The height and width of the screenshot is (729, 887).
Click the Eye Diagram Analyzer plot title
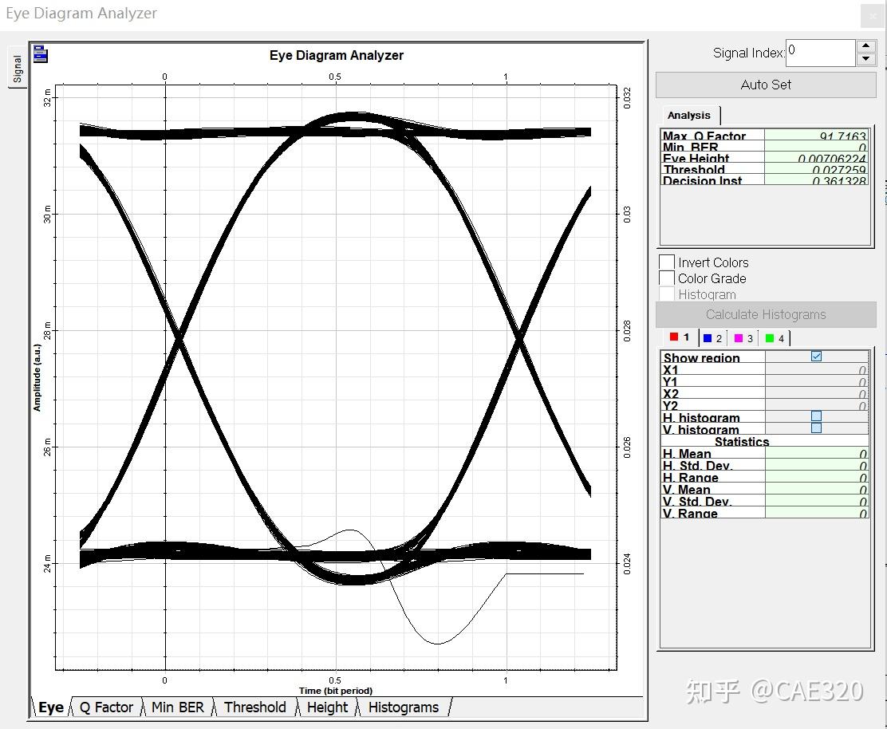[x=336, y=55]
